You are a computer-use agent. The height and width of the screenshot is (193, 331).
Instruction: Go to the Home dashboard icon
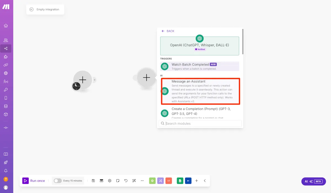tap(6, 26)
